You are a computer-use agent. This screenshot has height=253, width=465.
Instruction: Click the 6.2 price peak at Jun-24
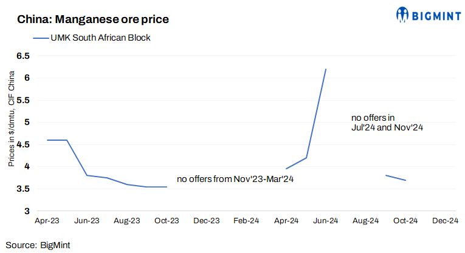coord(326,69)
